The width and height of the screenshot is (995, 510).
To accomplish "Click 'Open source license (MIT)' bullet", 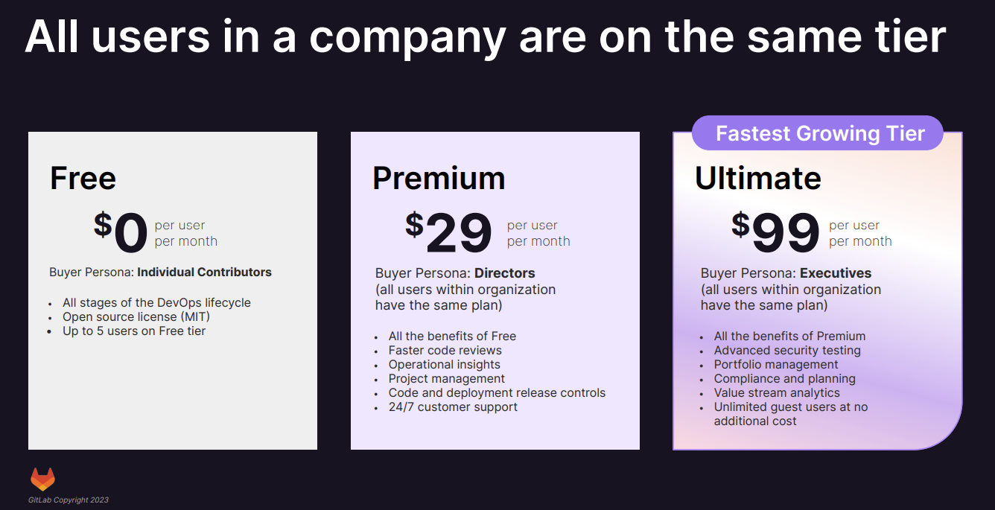I will [136, 317].
